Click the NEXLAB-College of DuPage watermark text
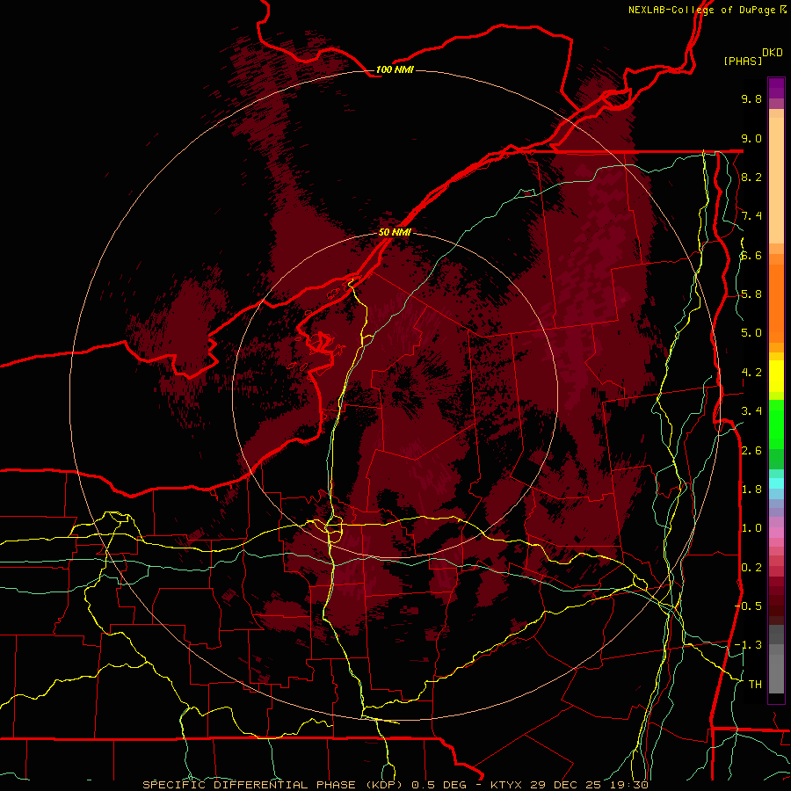 708,10
